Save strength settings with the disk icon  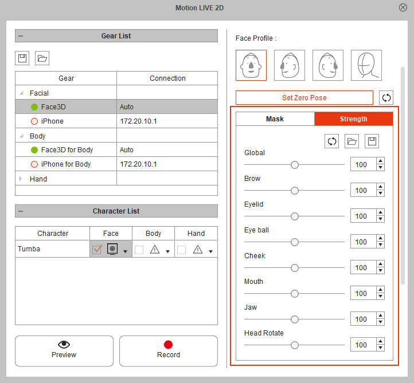(372, 141)
